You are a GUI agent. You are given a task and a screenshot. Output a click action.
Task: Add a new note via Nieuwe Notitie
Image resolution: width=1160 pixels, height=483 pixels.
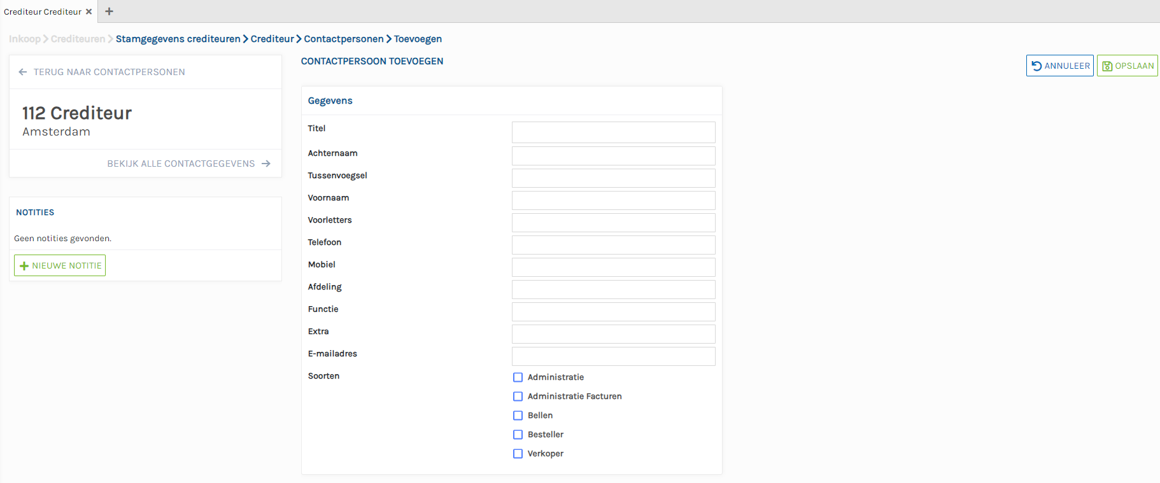[x=60, y=265]
